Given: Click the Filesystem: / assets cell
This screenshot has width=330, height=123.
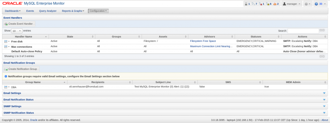Looking at the screenshot, I should (151, 41).
